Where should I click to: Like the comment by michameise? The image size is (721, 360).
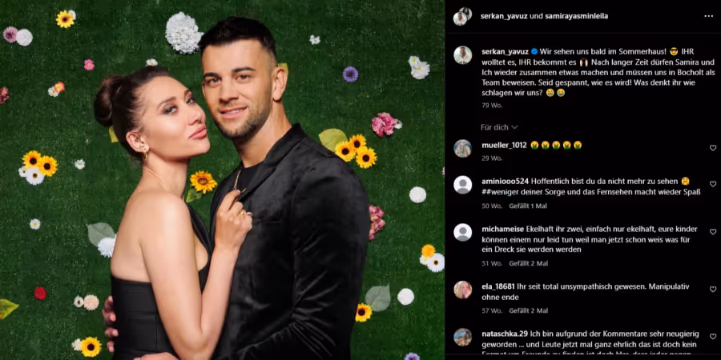713,232
